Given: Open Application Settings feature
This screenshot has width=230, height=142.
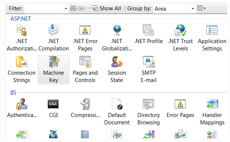Looking at the screenshot, I should point(212,38).
